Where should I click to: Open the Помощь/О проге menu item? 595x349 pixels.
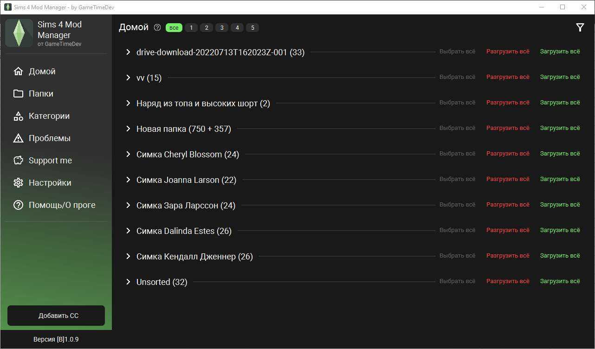tap(62, 205)
